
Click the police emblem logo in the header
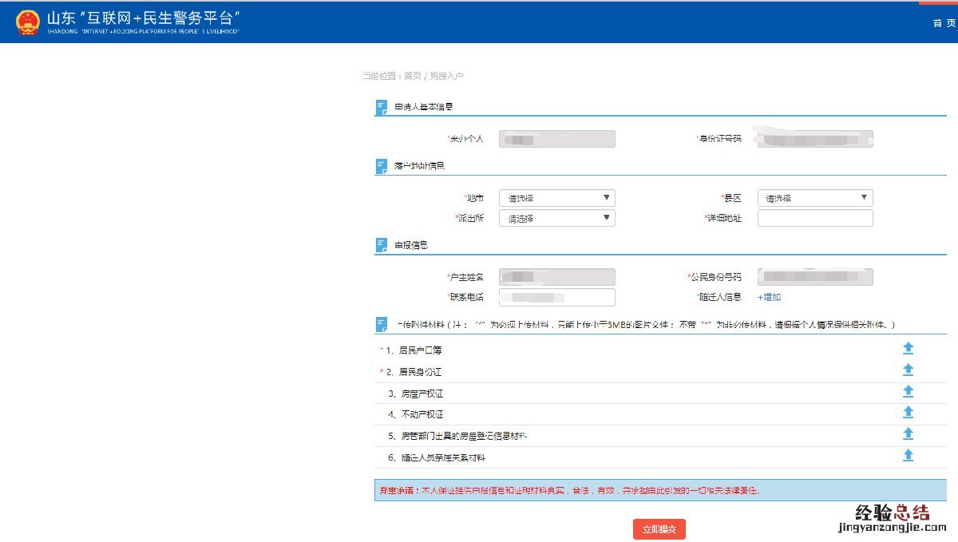click(28, 22)
